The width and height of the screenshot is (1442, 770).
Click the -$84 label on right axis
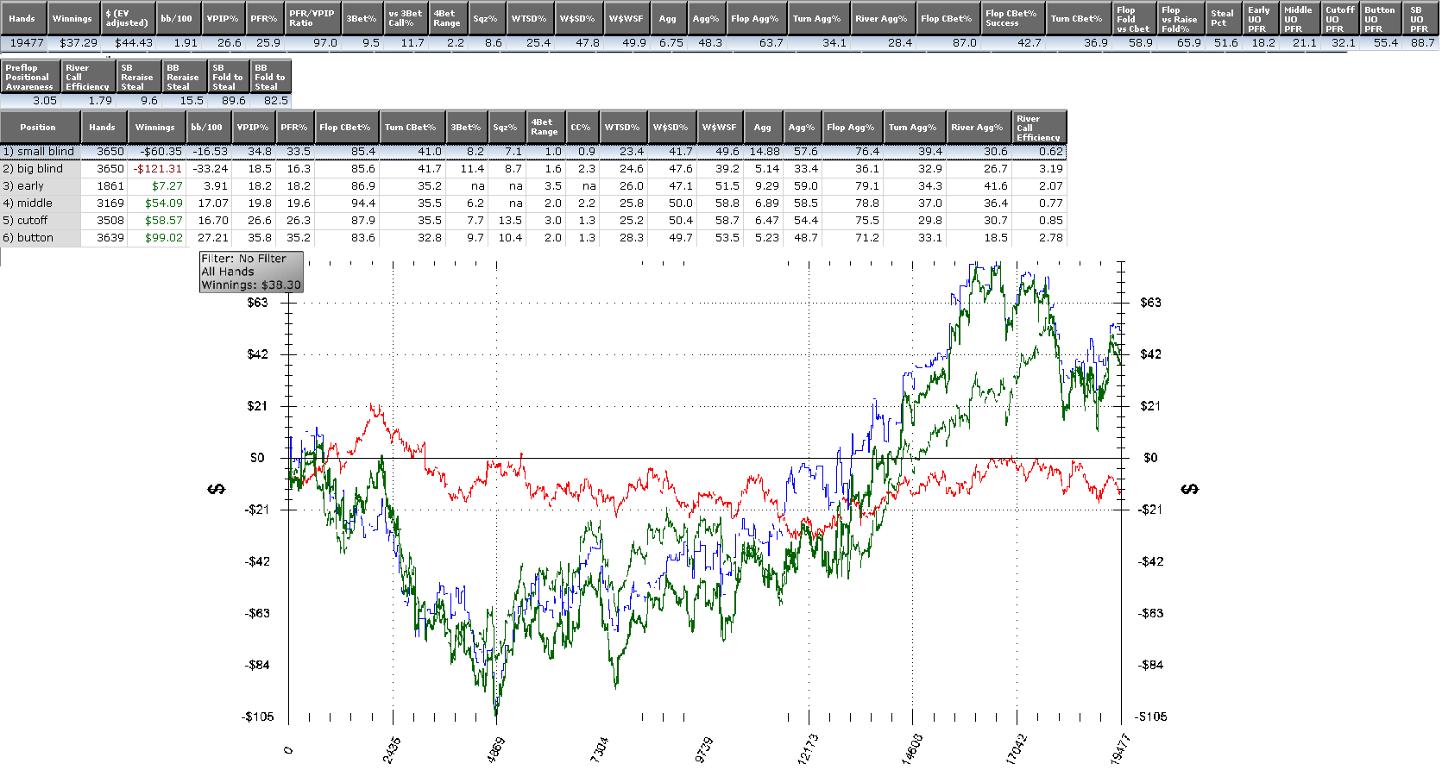point(1150,665)
